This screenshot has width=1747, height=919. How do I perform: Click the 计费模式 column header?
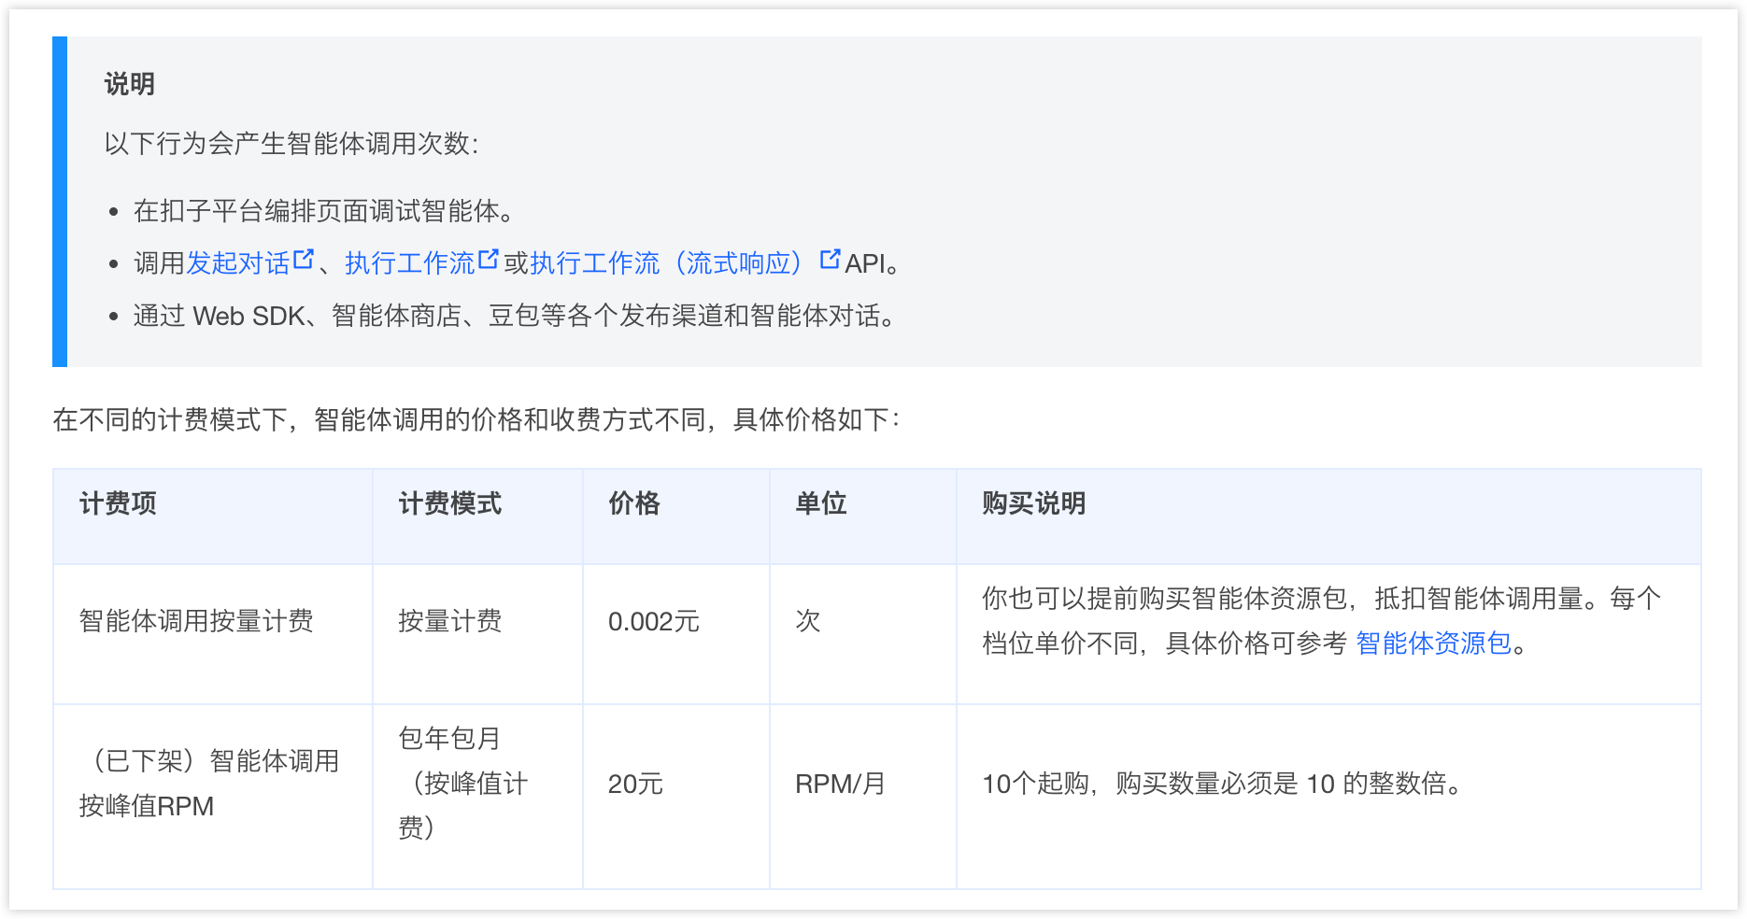[x=450, y=504]
